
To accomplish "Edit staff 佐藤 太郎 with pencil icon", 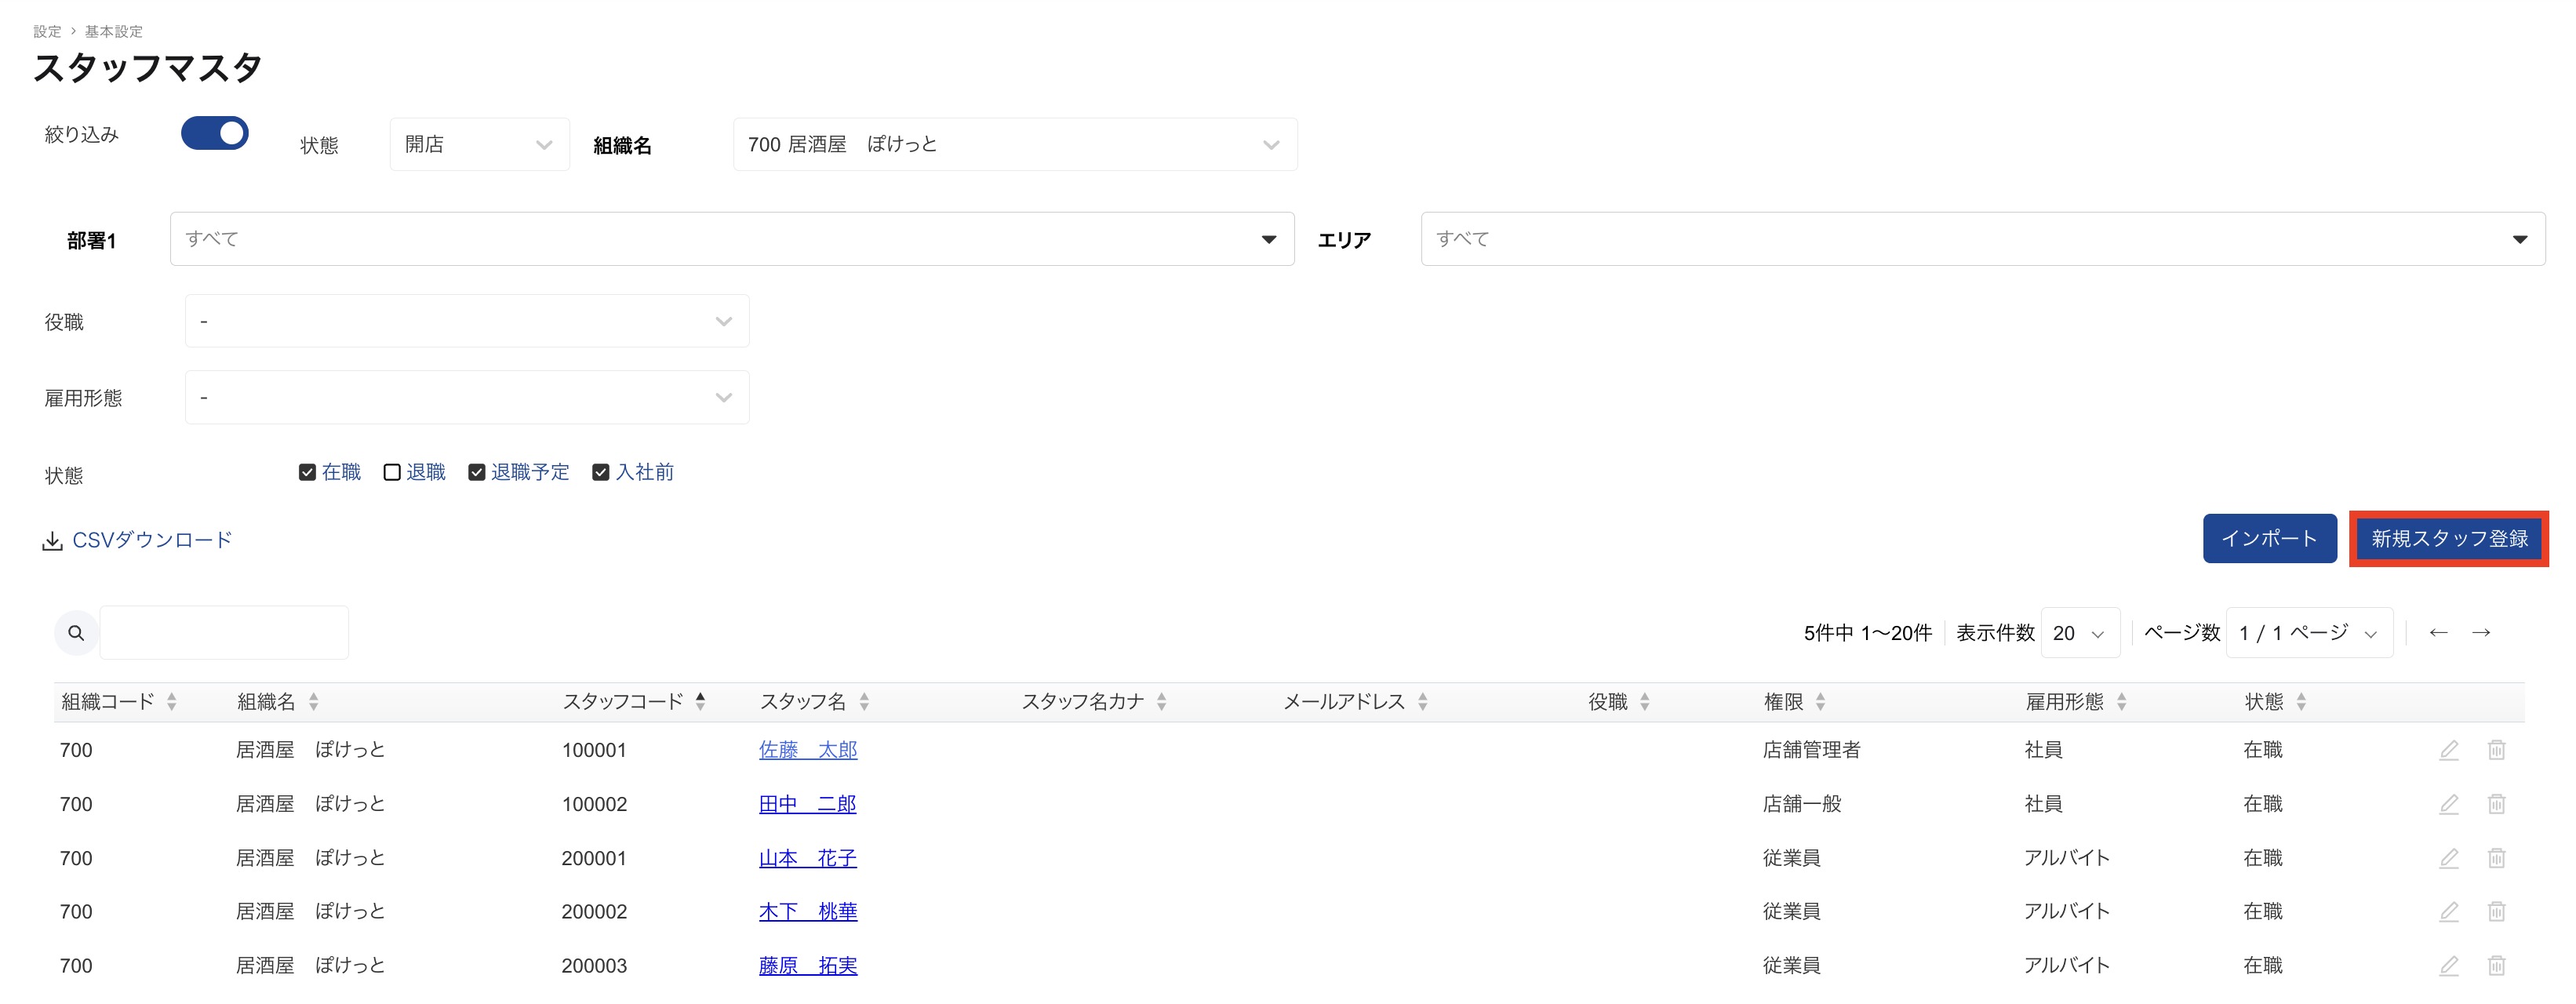I will [2448, 750].
